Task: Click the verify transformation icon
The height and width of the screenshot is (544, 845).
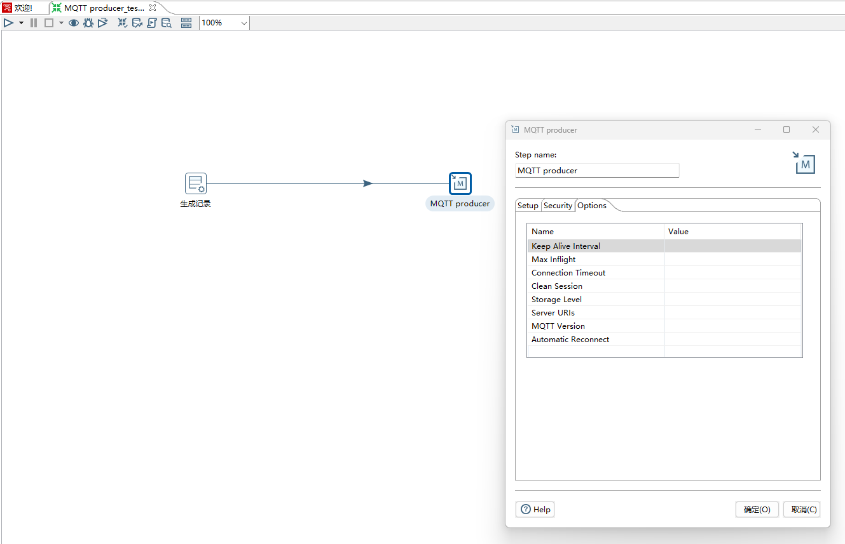Action: point(123,23)
